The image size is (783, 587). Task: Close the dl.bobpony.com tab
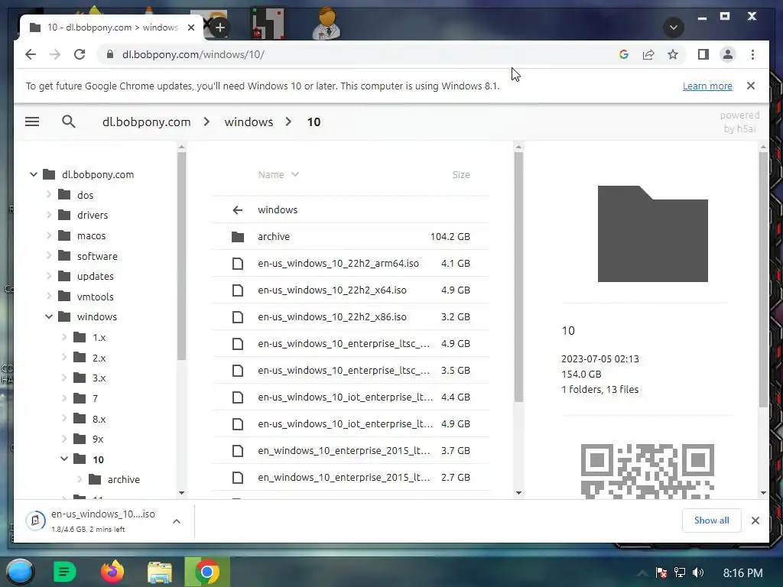pos(190,28)
